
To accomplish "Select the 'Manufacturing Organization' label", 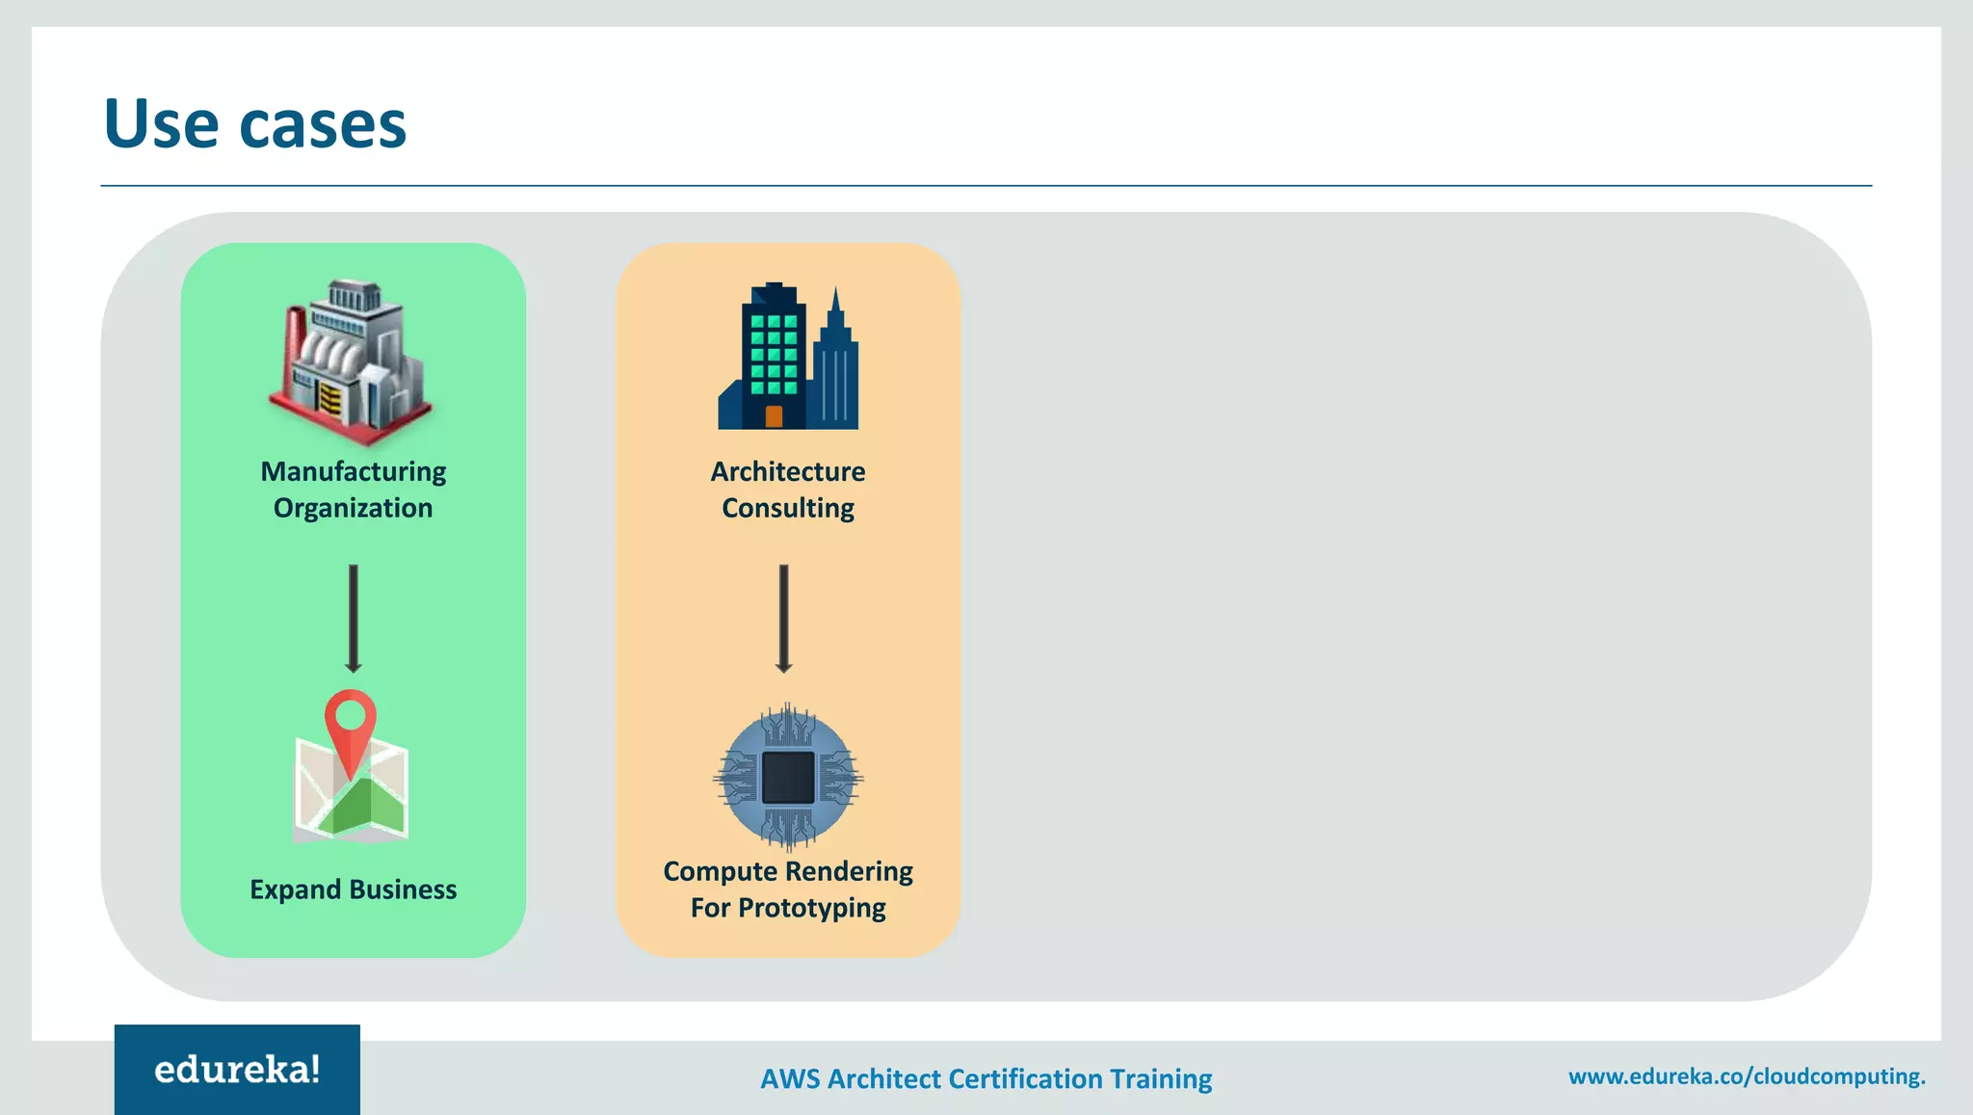I will click(x=354, y=490).
